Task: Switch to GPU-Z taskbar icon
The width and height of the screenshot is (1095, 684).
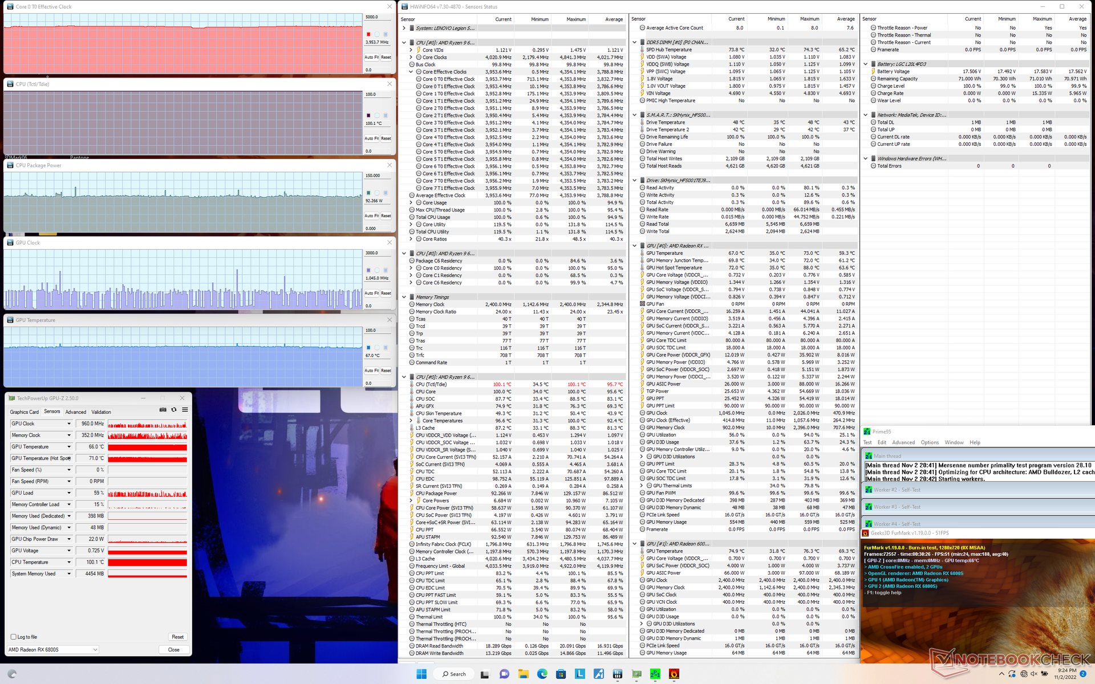Action: click(636, 674)
